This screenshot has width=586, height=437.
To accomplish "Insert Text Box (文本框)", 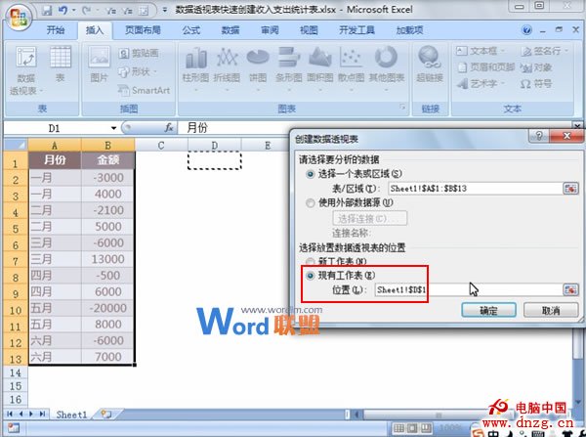I will [x=481, y=51].
